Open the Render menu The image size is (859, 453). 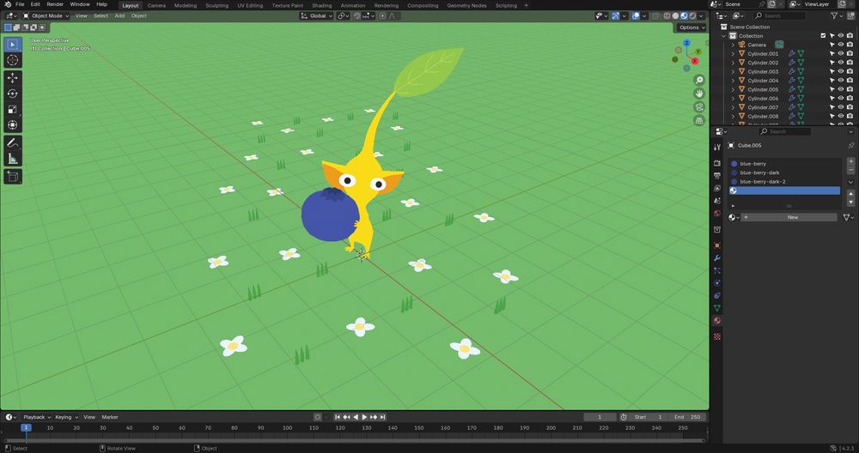55,4
